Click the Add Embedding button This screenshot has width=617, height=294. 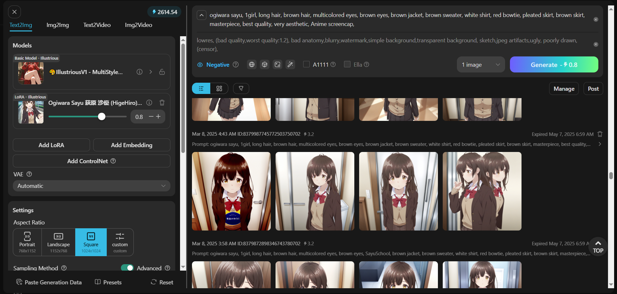[x=132, y=145]
